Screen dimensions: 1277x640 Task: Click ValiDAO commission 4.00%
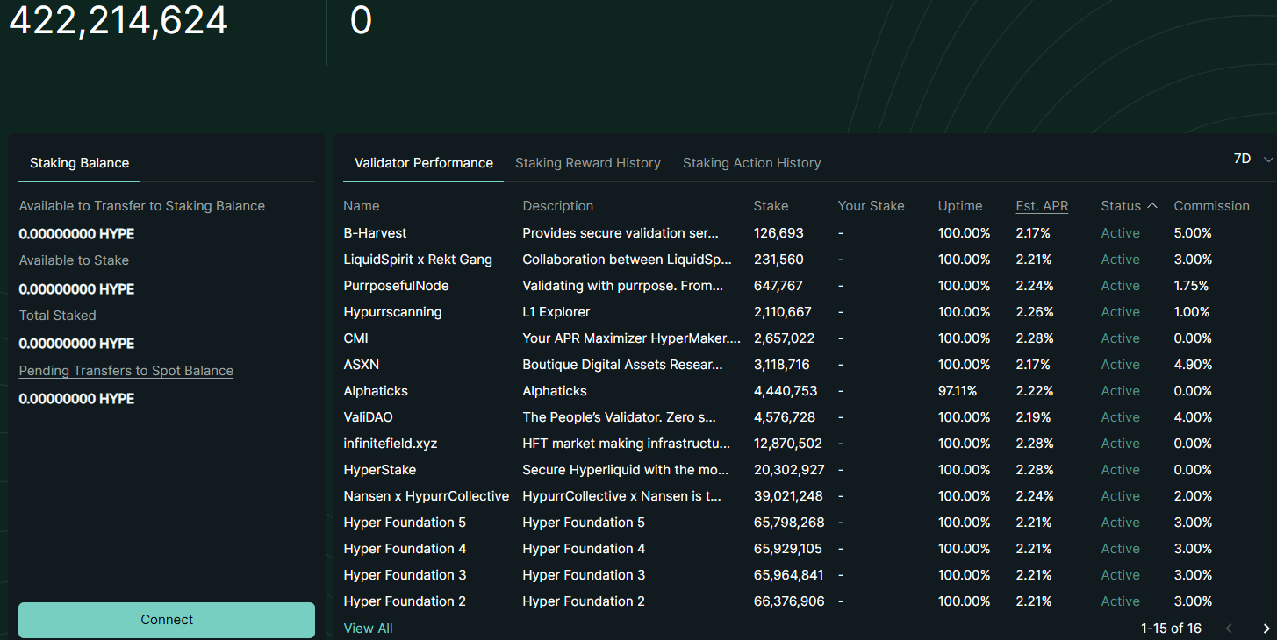[x=1194, y=417]
